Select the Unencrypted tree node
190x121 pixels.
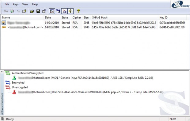[20, 87]
